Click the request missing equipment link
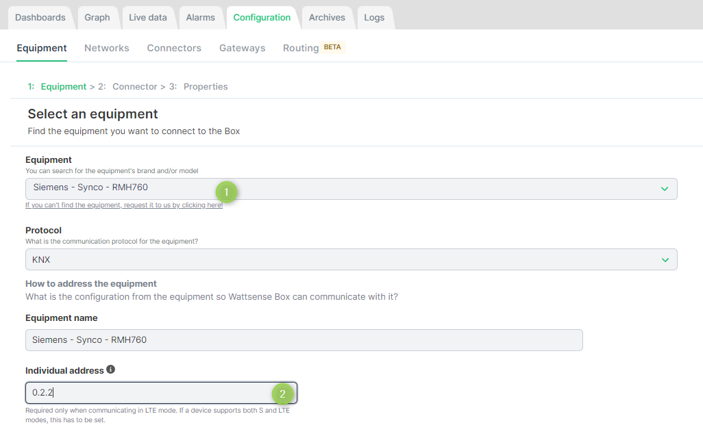 click(124, 205)
